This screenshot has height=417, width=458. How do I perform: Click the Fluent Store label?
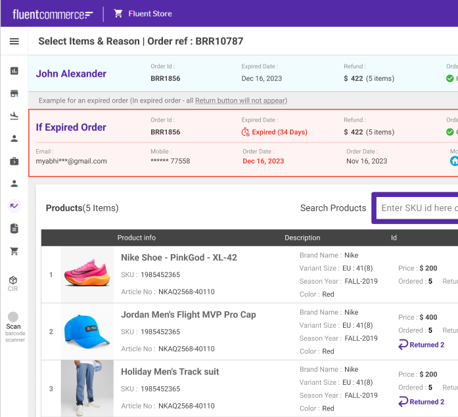click(x=150, y=14)
